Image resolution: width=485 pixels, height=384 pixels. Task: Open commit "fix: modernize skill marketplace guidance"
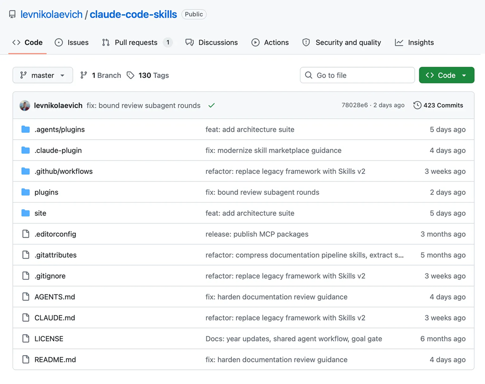click(x=273, y=150)
